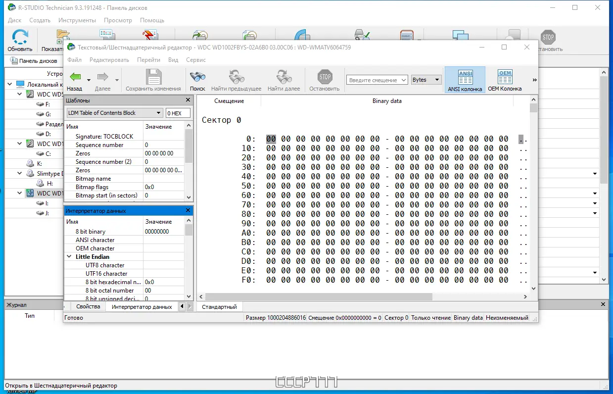Screen dimensions: 613x394
Task: Click Обновить refresh icon in main window
Action: coord(20,37)
